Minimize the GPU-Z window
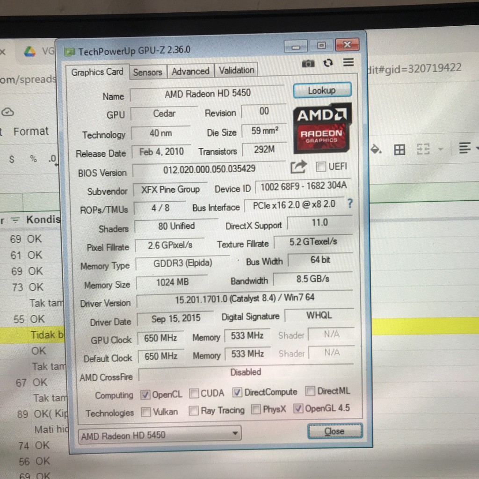 pyautogui.click(x=296, y=47)
